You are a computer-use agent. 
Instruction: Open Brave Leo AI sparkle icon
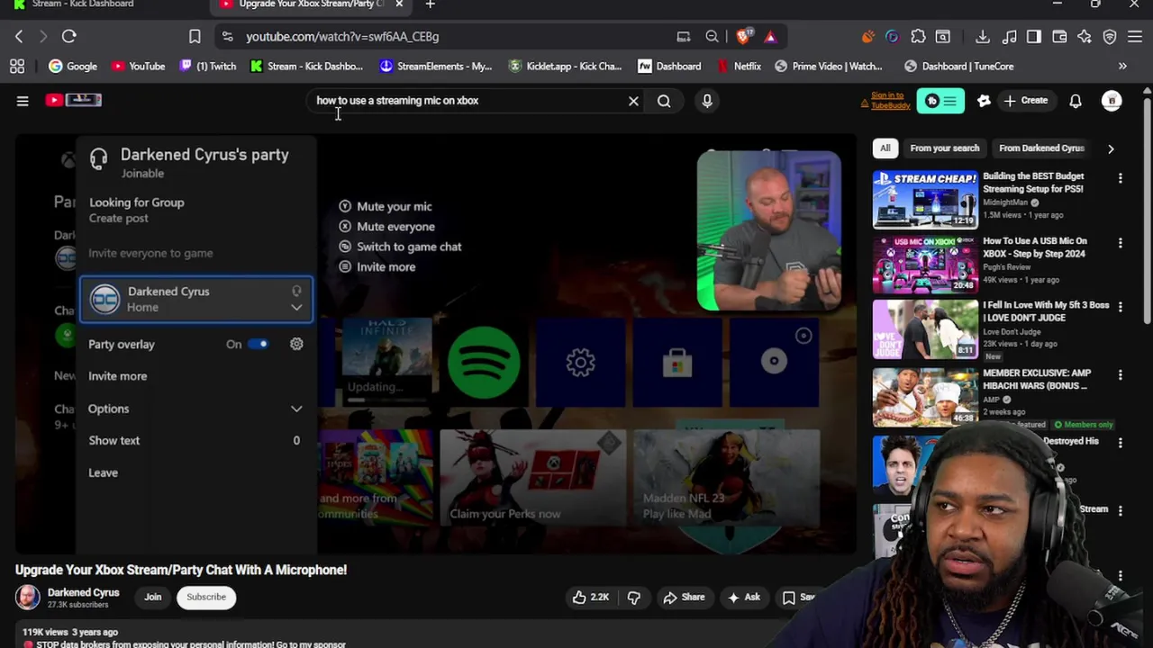click(x=1085, y=37)
